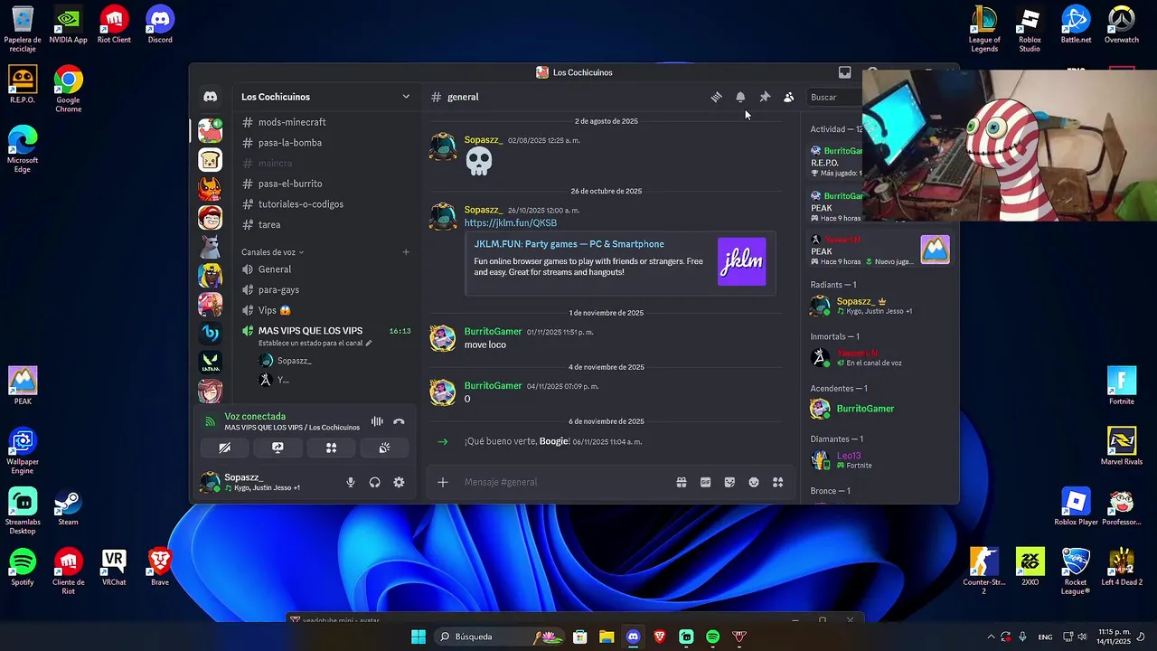Open Spotify from the taskbar
The width and height of the screenshot is (1157, 651).
pos(712,637)
